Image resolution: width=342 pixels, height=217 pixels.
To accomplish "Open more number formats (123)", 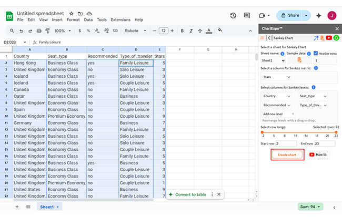I will (115, 30).
